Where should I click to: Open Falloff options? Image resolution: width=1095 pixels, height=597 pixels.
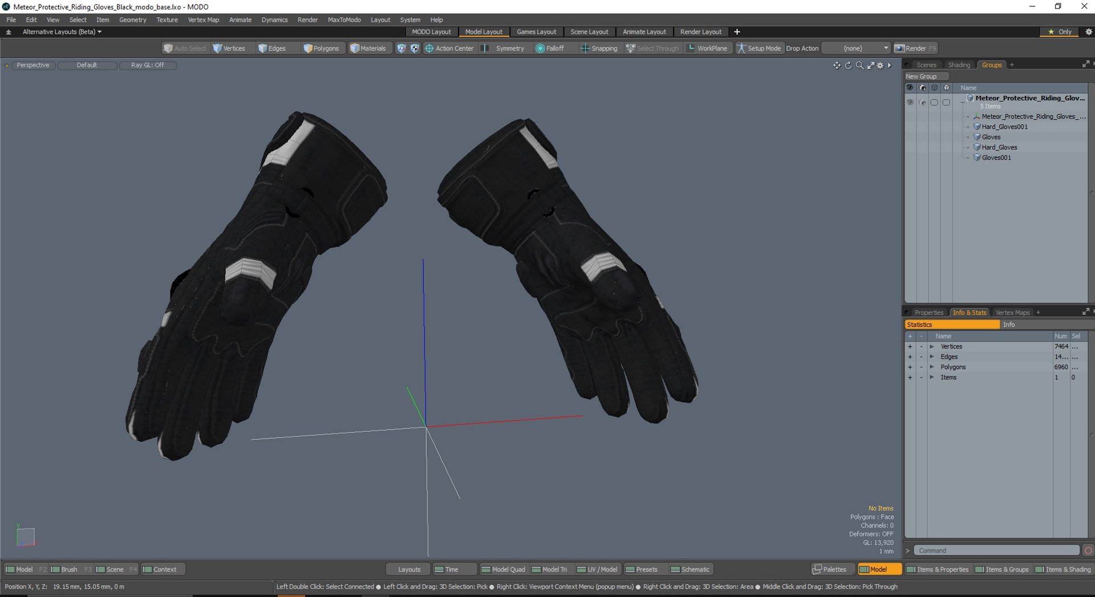pos(550,48)
